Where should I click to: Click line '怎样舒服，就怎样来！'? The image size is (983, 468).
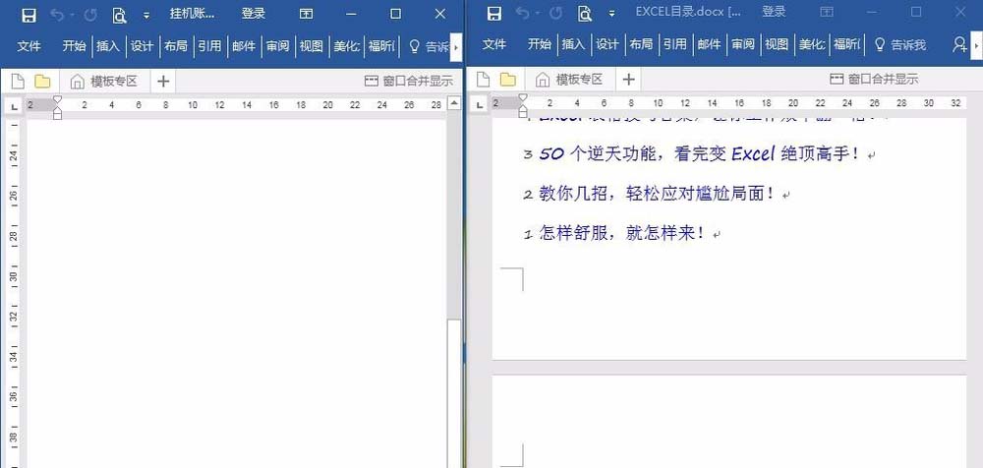pyautogui.click(x=622, y=233)
